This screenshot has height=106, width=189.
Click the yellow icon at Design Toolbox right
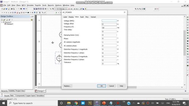point(32,20)
